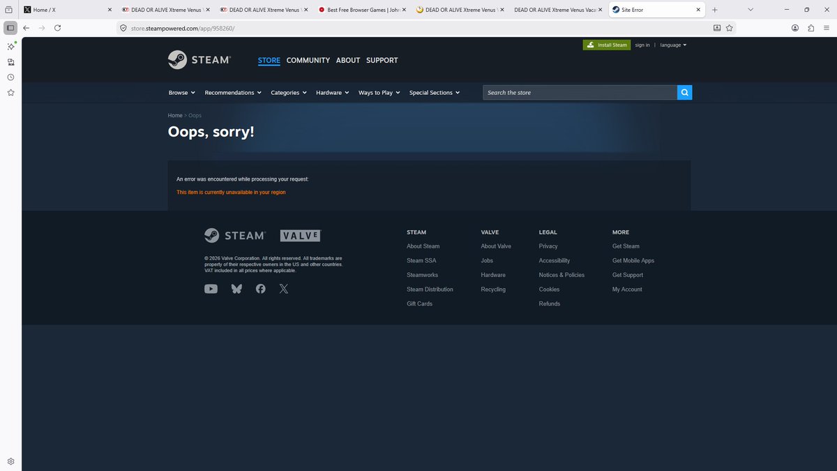
Task: Select the COMMUNITY header menu
Action: pos(308,60)
